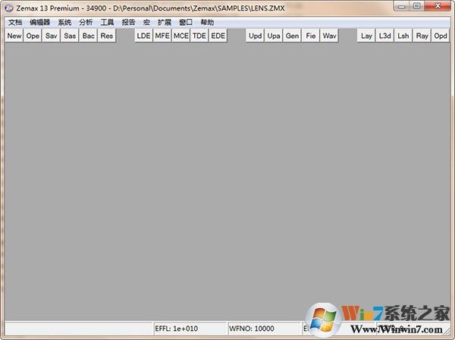The height and width of the screenshot is (340, 455).
Task: Open the 宏 menu
Action: coord(146,22)
